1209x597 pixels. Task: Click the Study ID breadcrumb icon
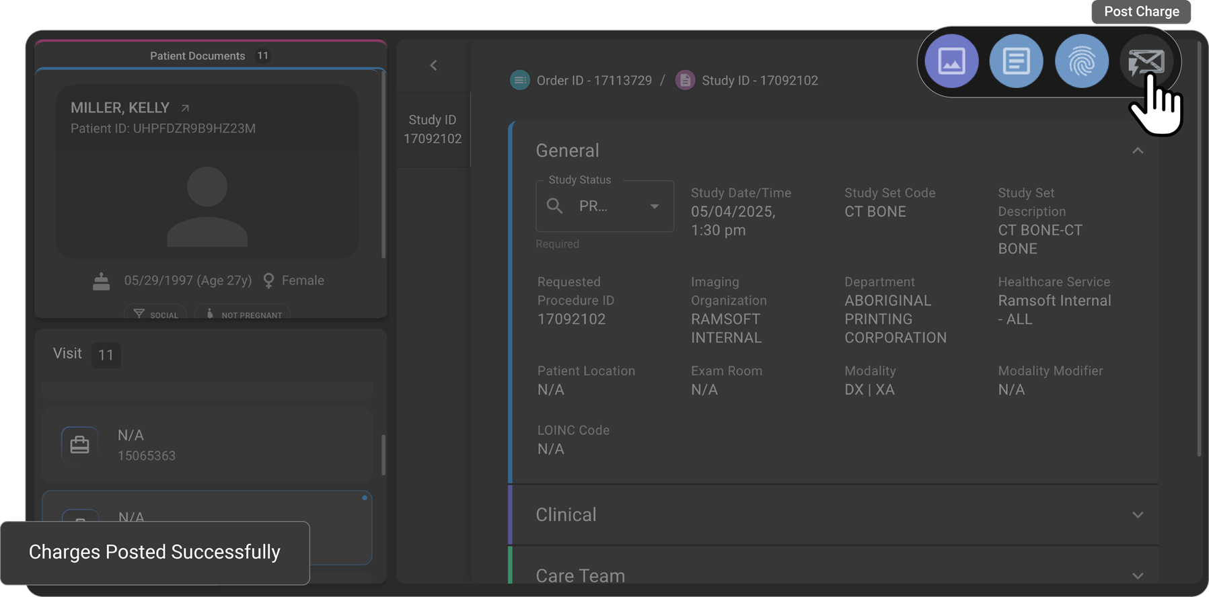(685, 81)
